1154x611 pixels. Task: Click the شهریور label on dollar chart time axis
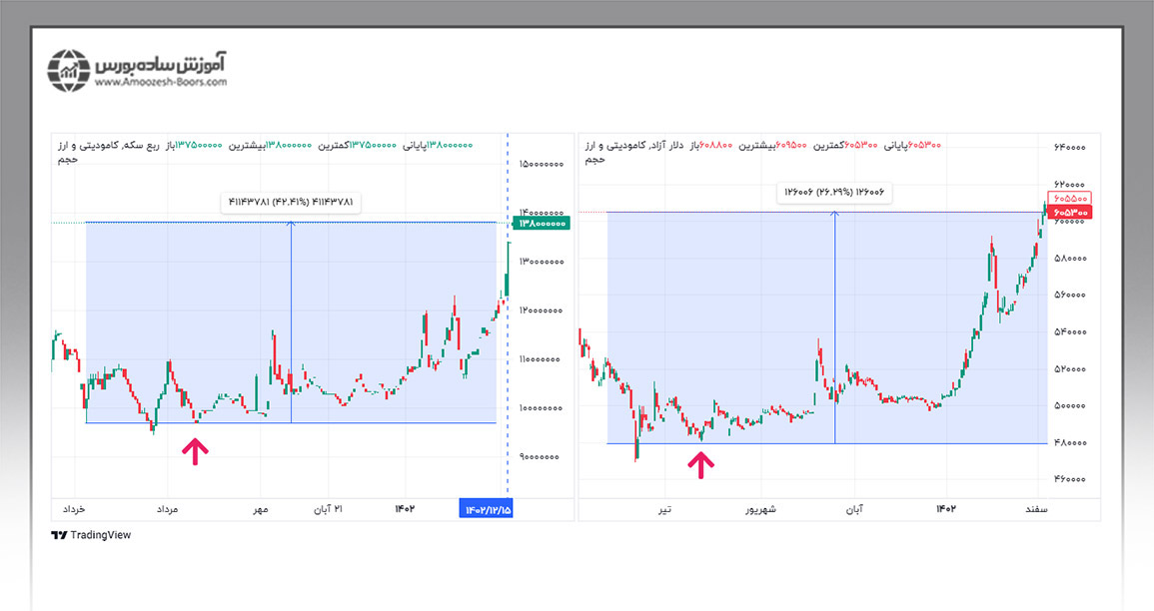point(762,509)
